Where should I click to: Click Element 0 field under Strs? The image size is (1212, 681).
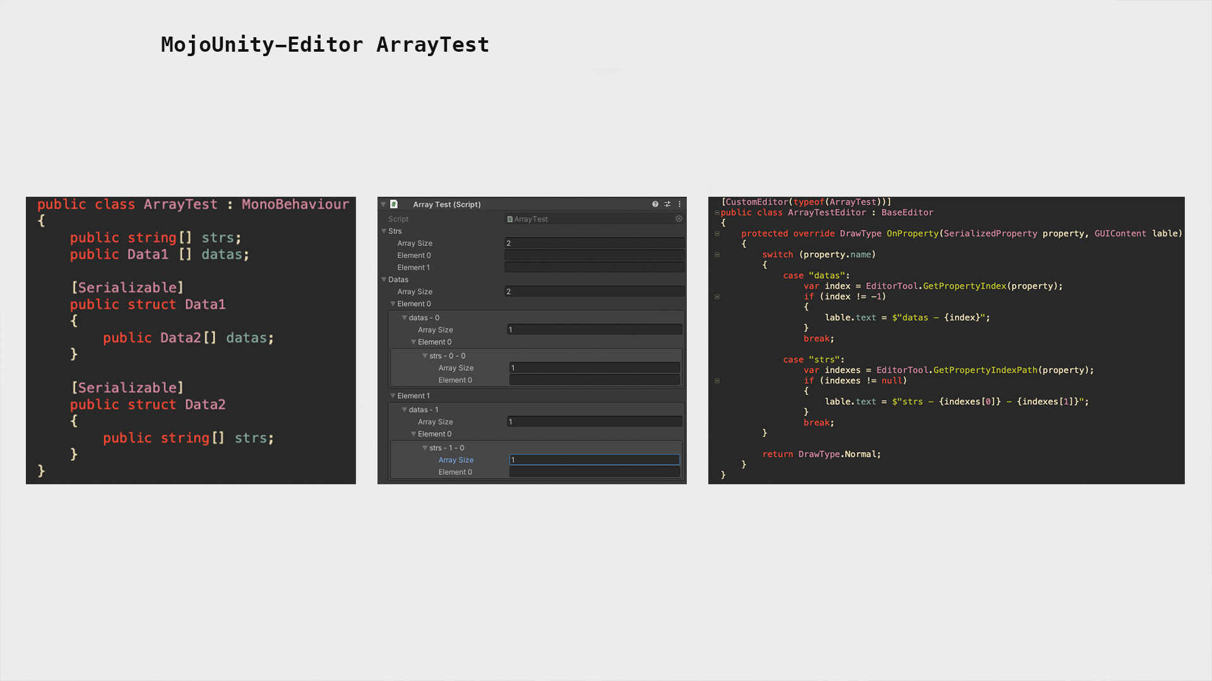[594, 255]
